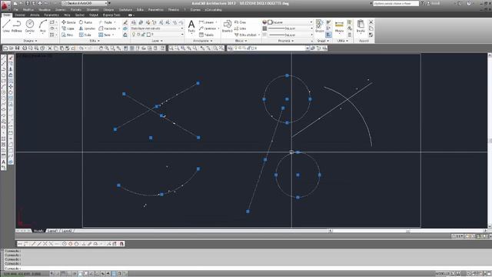Select the Polilinea tool
Viewport: 492px width, 277px height.
17,25
